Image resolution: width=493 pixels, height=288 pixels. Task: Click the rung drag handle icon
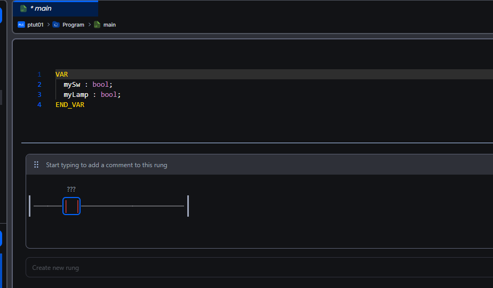click(x=36, y=165)
